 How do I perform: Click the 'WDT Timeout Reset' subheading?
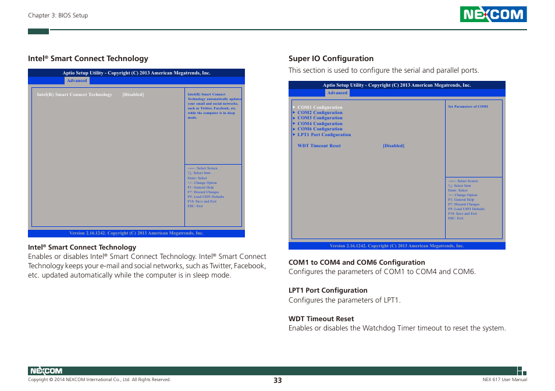click(321, 318)
